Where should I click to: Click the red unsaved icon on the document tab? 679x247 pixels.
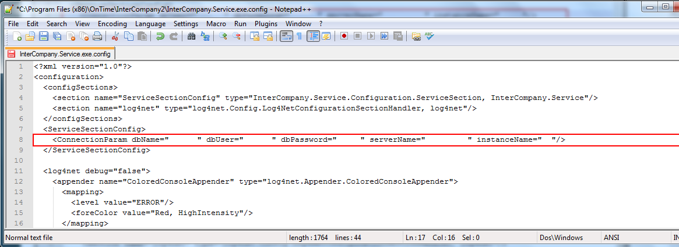click(x=12, y=54)
